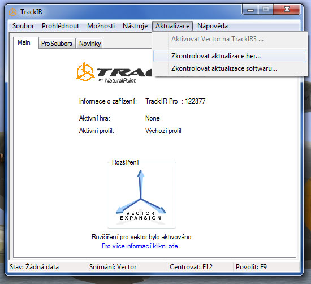Click the 'Centrovat: F12' status entry
This screenshot has height=284, width=311.
coord(191,267)
